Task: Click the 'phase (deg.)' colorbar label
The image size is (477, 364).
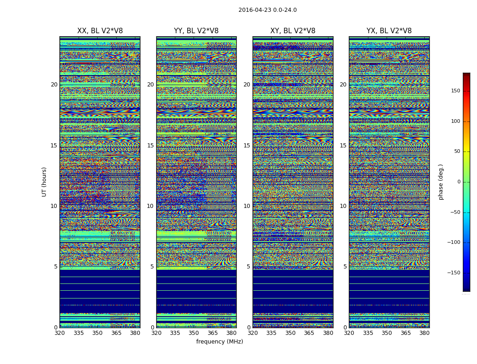Action: coord(441,182)
